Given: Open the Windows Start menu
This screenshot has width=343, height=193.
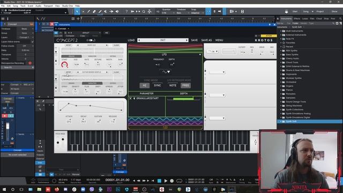Looking at the screenshot, I should [x=4, y=189].
